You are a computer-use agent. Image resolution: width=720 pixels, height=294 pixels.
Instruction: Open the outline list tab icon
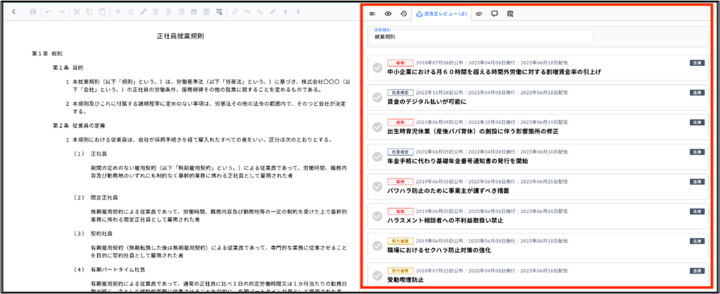[x=373, y=14]
